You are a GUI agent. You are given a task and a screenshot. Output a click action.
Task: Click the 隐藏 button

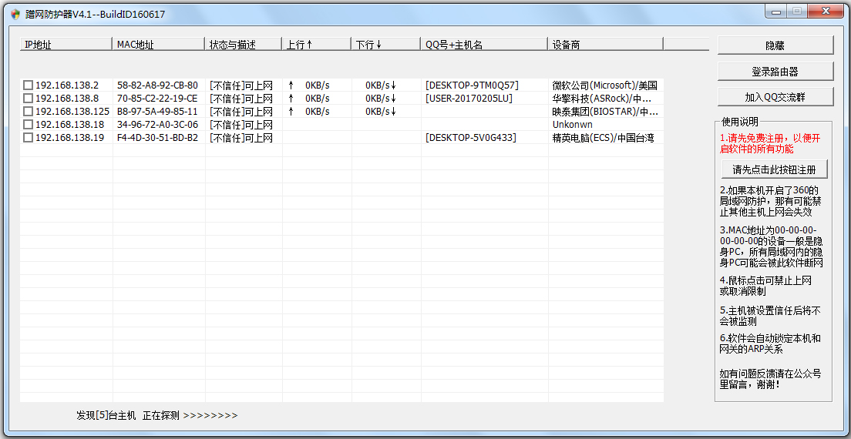(775, 45)
